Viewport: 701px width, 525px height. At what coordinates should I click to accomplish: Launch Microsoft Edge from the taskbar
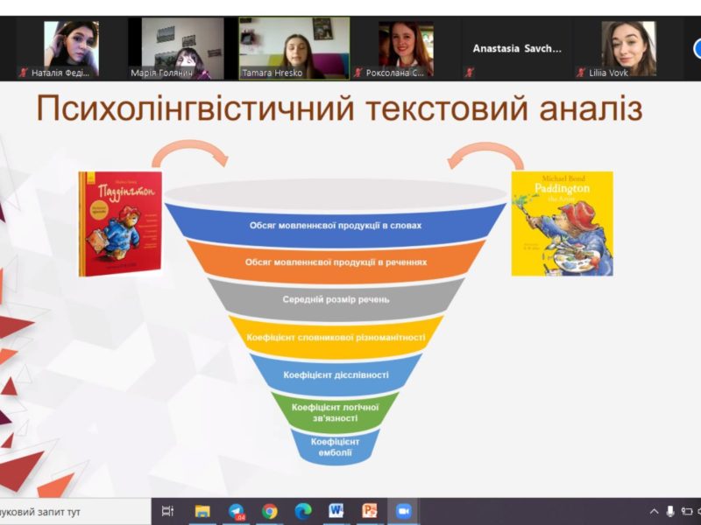tap(302, 511)
